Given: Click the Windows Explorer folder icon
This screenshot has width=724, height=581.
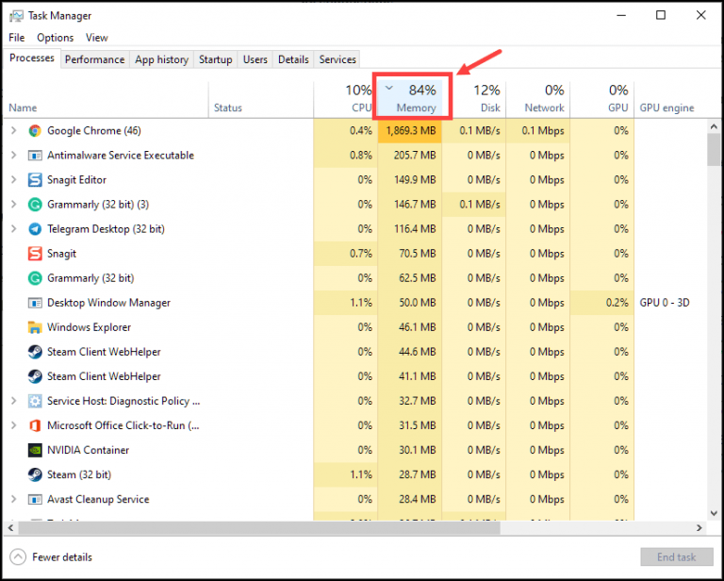Looking at the screenshot, I should pyautogui.click(x=35, y=327).
